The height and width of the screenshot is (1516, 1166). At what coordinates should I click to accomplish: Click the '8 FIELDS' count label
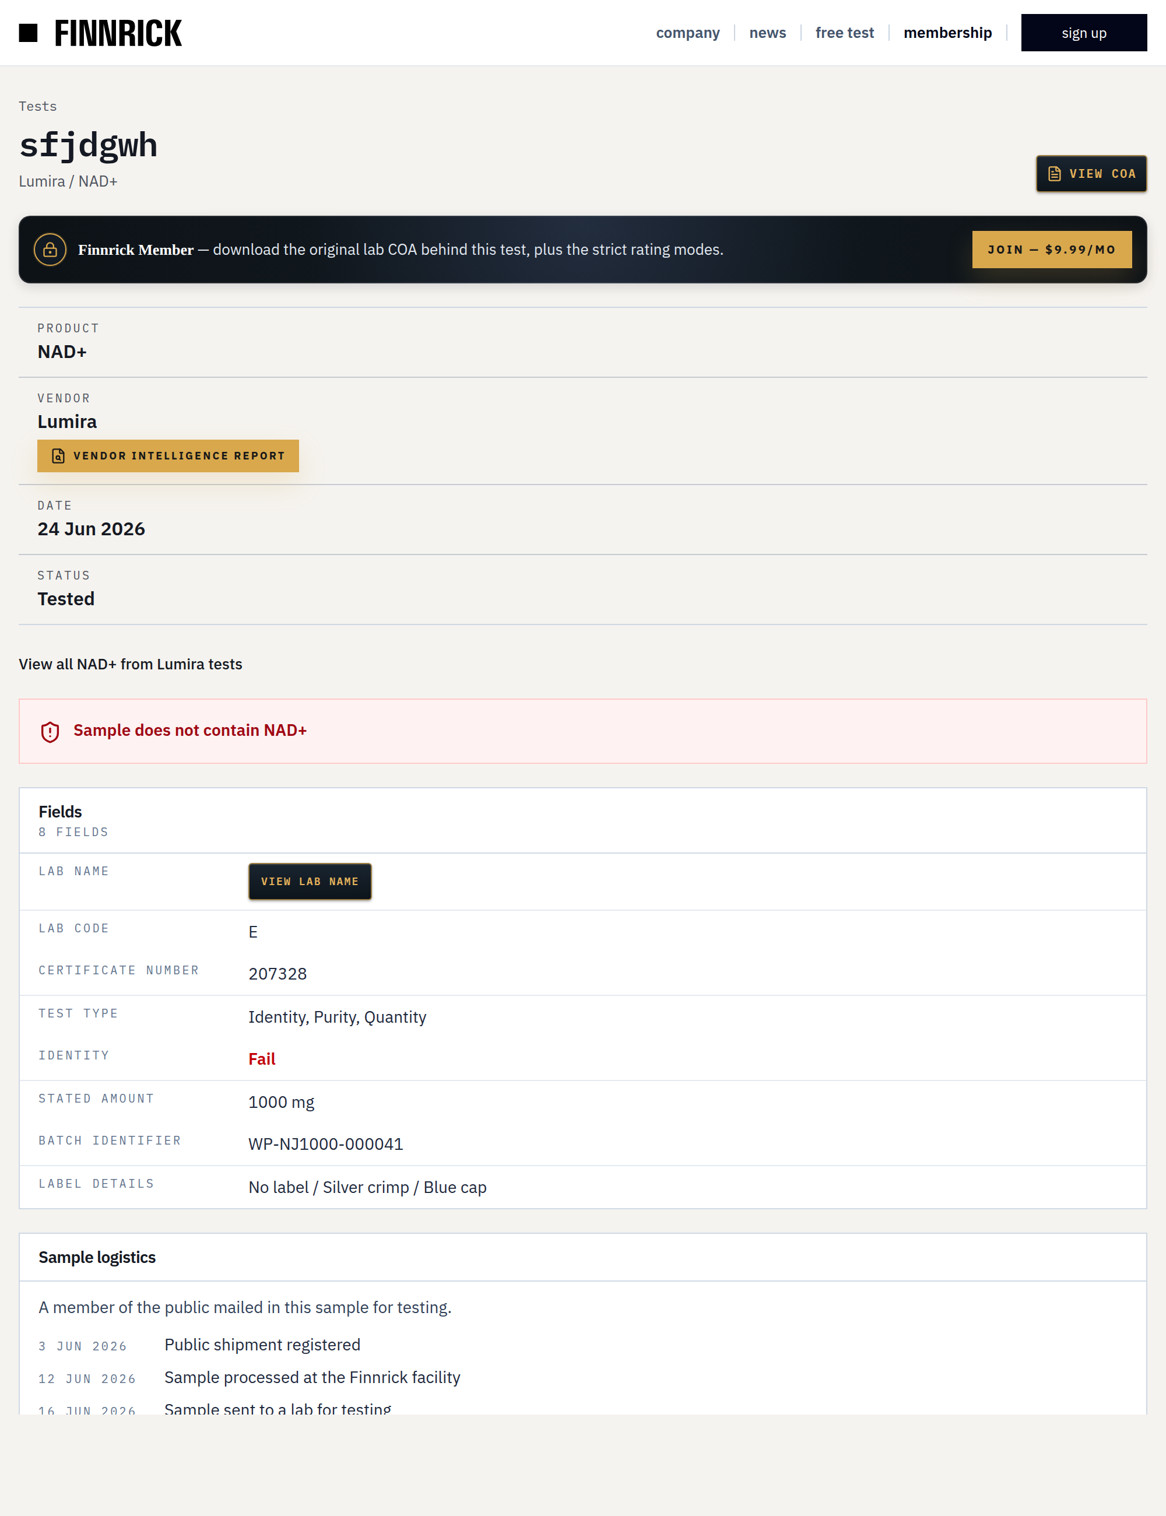point(73,831)
